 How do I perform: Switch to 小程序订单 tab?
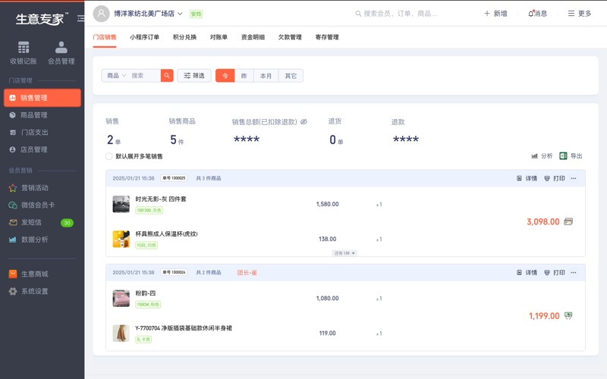(x=144, y=37)
